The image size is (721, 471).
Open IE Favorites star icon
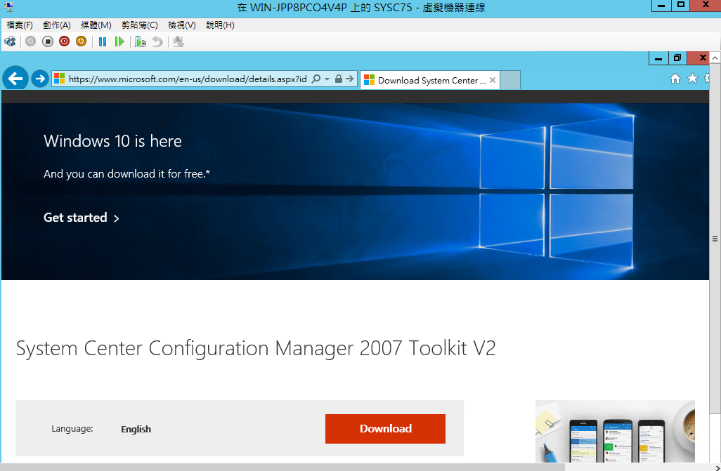coord(692,79)
